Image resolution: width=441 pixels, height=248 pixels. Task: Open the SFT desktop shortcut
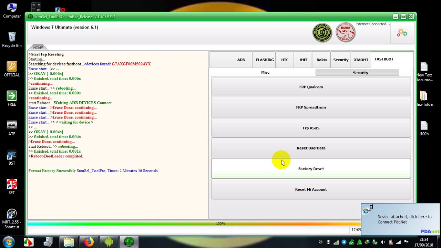tap(12, 187)
